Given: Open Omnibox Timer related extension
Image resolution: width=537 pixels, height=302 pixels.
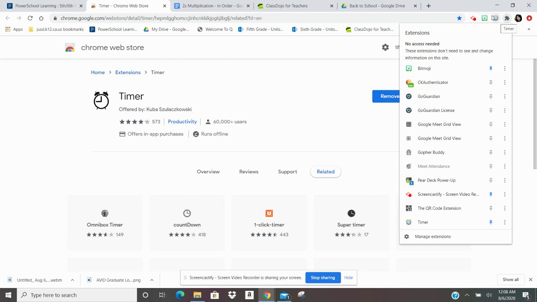Looking at the screenshot, I should [x=105, y=224].
